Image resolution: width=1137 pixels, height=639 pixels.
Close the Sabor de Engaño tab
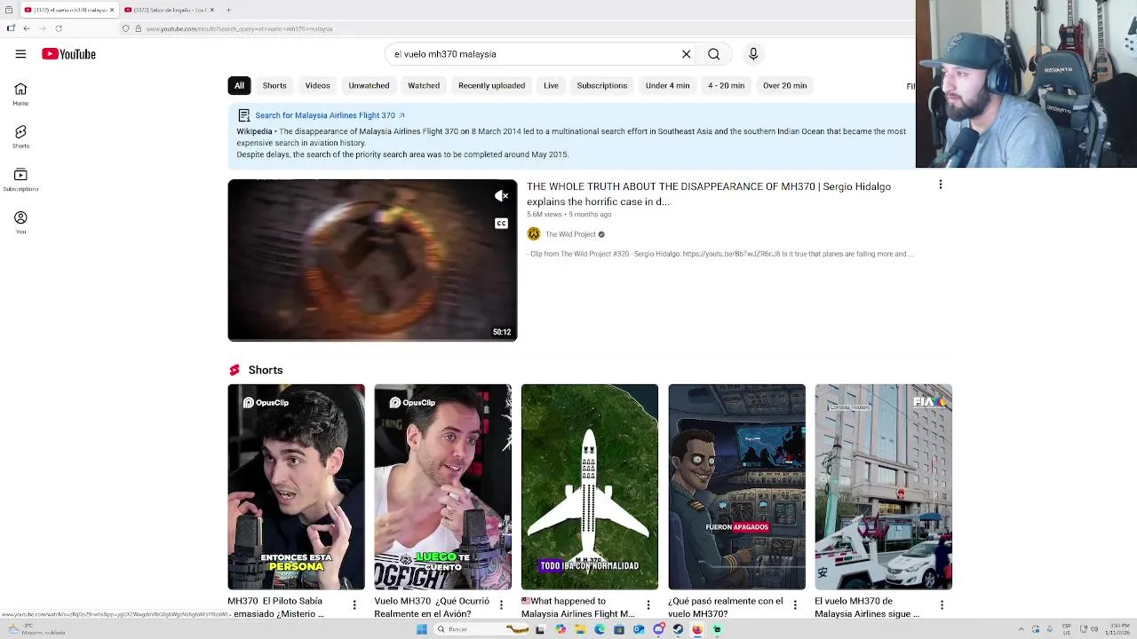coord(211,10)
